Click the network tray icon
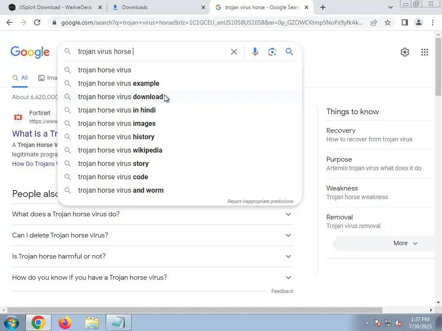 (x=388, y=323)
